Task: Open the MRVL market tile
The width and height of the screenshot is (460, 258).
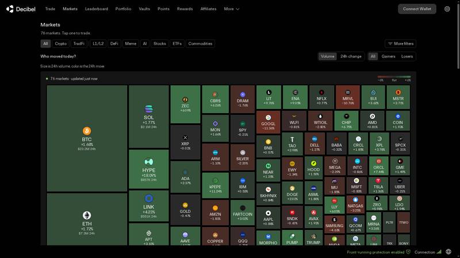Action: coord(348,97)
